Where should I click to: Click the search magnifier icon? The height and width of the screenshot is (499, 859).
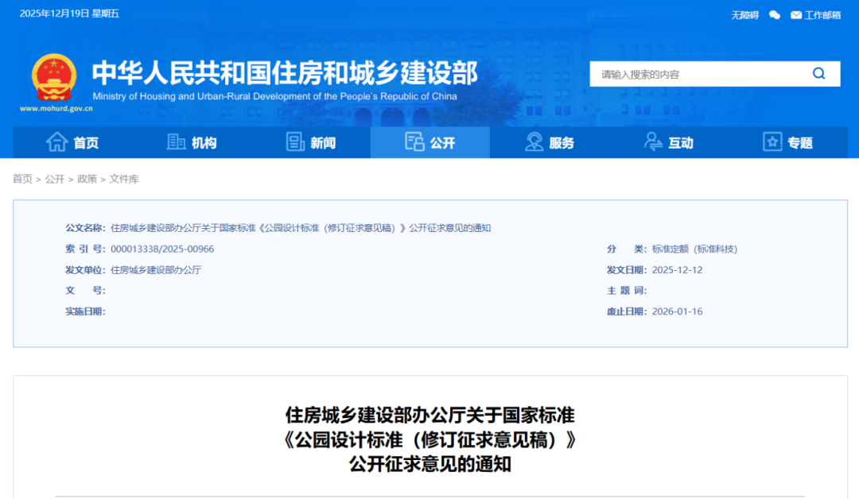(x=818, y=73)
